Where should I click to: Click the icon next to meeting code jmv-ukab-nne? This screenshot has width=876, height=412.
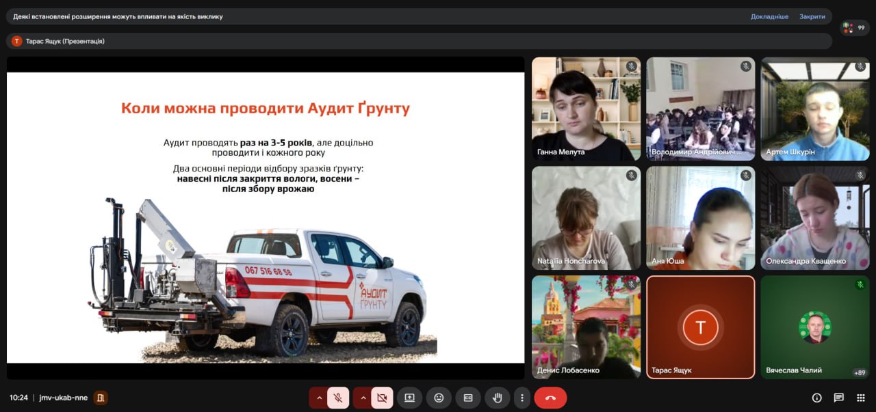pos(101,398)
